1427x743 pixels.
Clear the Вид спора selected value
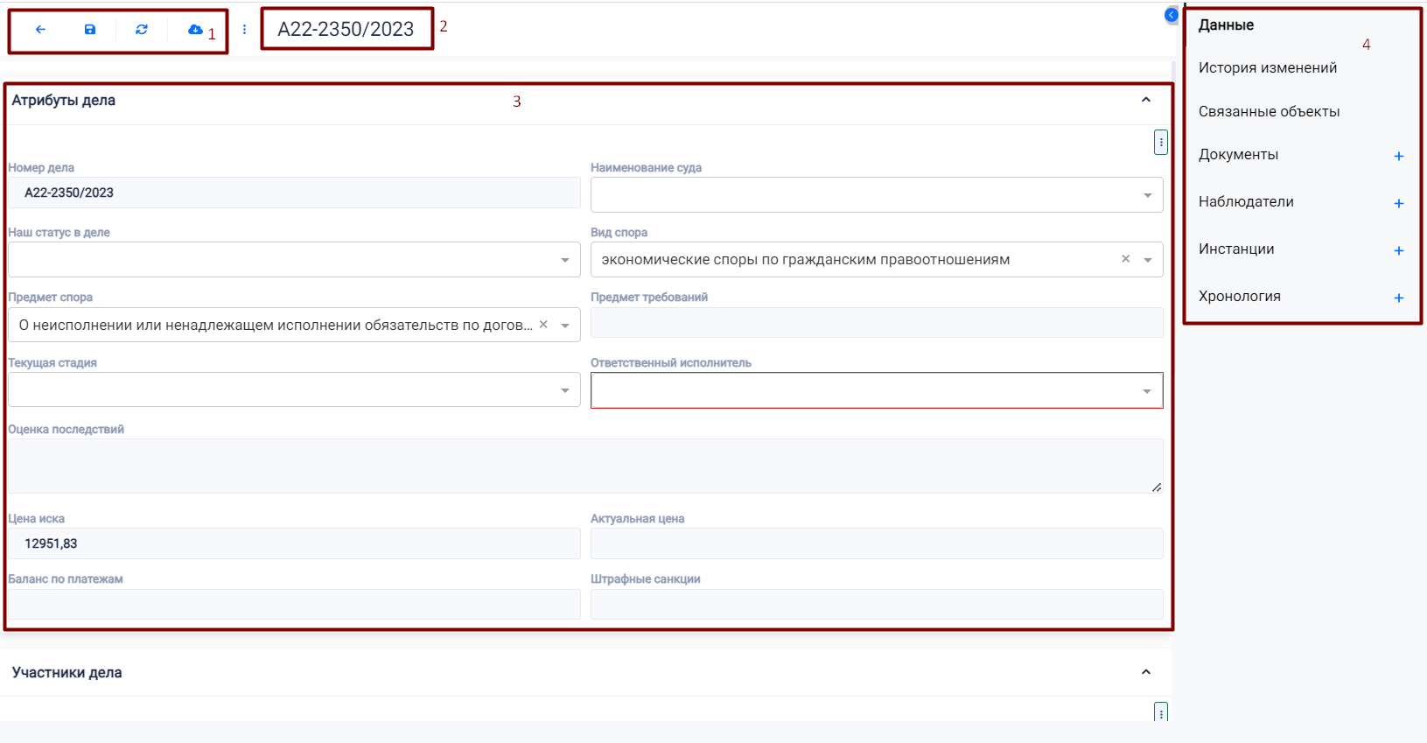(x=1125, y=259)
